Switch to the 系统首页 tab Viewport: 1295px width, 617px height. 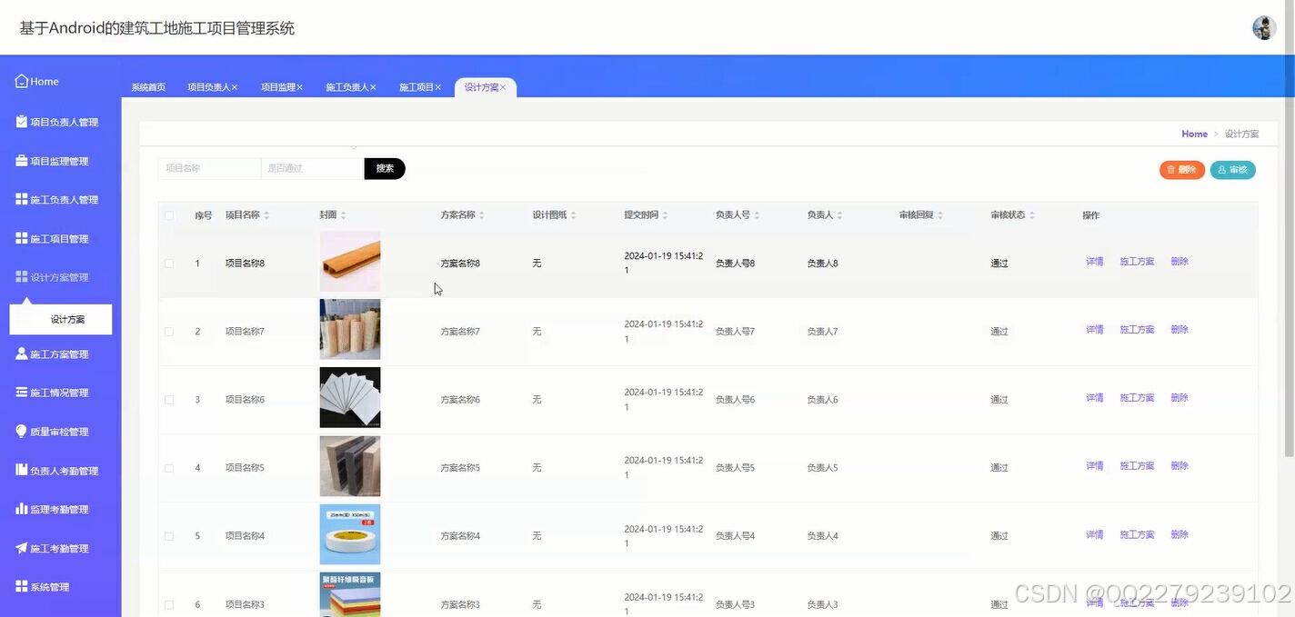[147, 86]
